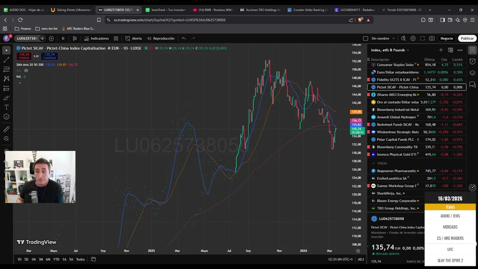Open the chart type candlestick selector
The height and width of the screenshot is (269, 478).
[75, 38]
